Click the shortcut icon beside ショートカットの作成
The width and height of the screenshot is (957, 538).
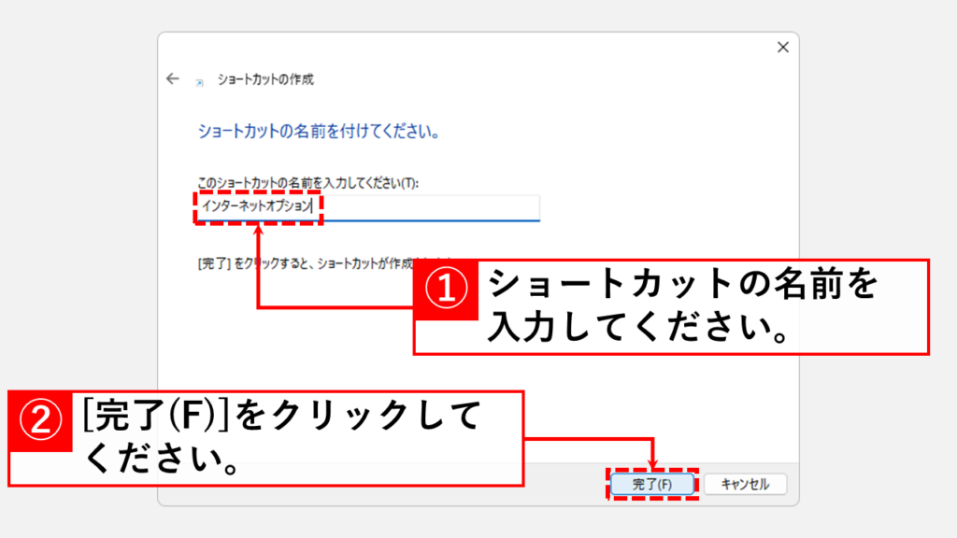[200, 82]
